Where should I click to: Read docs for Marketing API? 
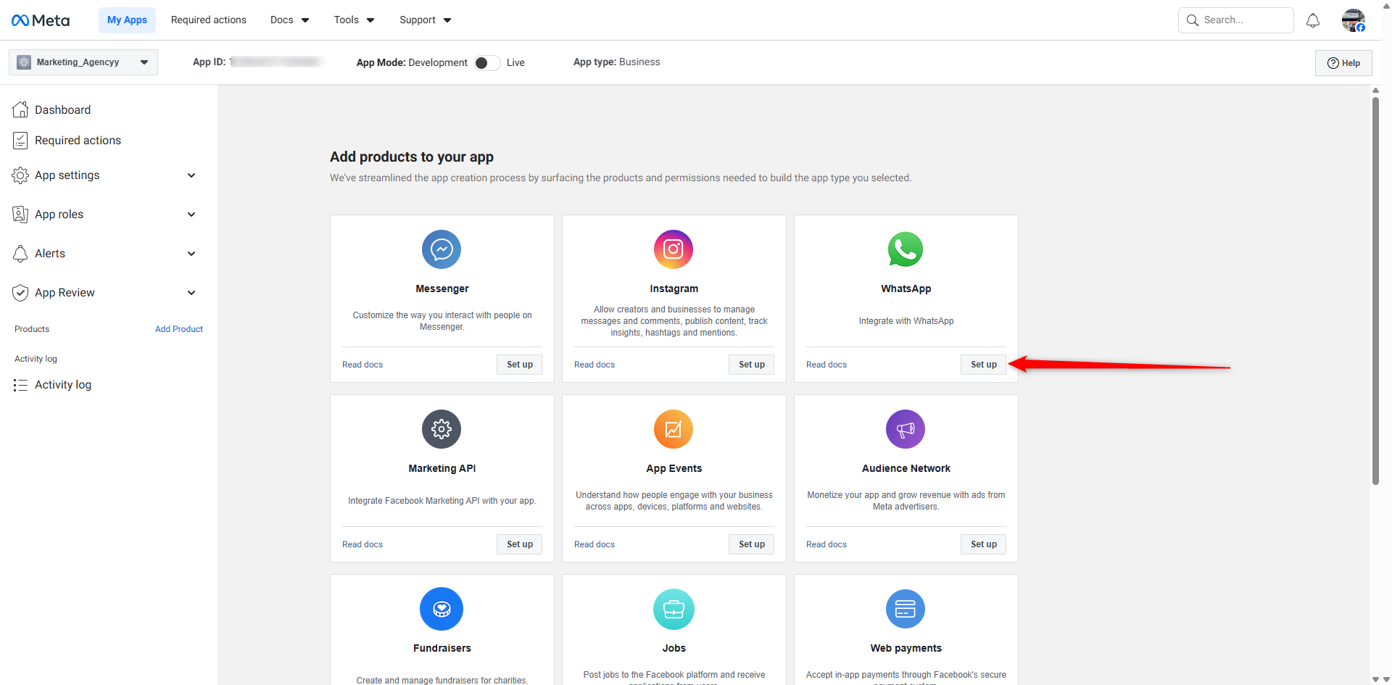coord(362,544)
